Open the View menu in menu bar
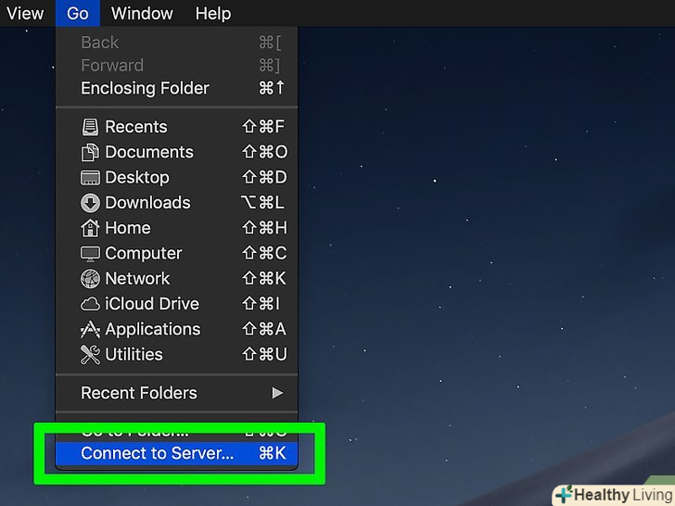The height and width of the screenshot is (506, 675). (x=25, y=13)
